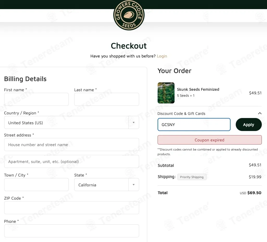
Task: Focus the Town / City field
Action: point(36,185)
